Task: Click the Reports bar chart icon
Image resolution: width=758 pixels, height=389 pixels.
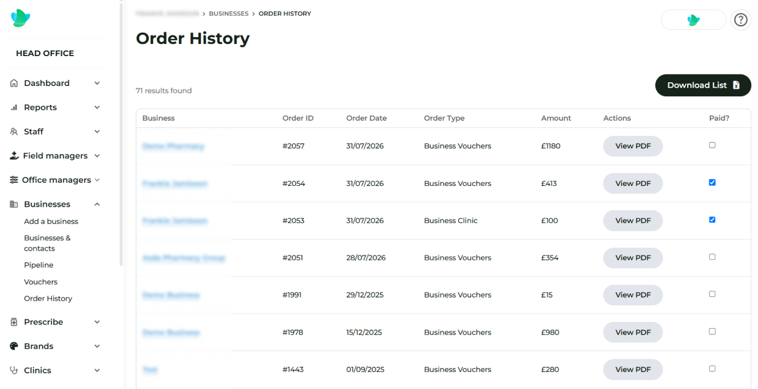Action: point(14,107)
